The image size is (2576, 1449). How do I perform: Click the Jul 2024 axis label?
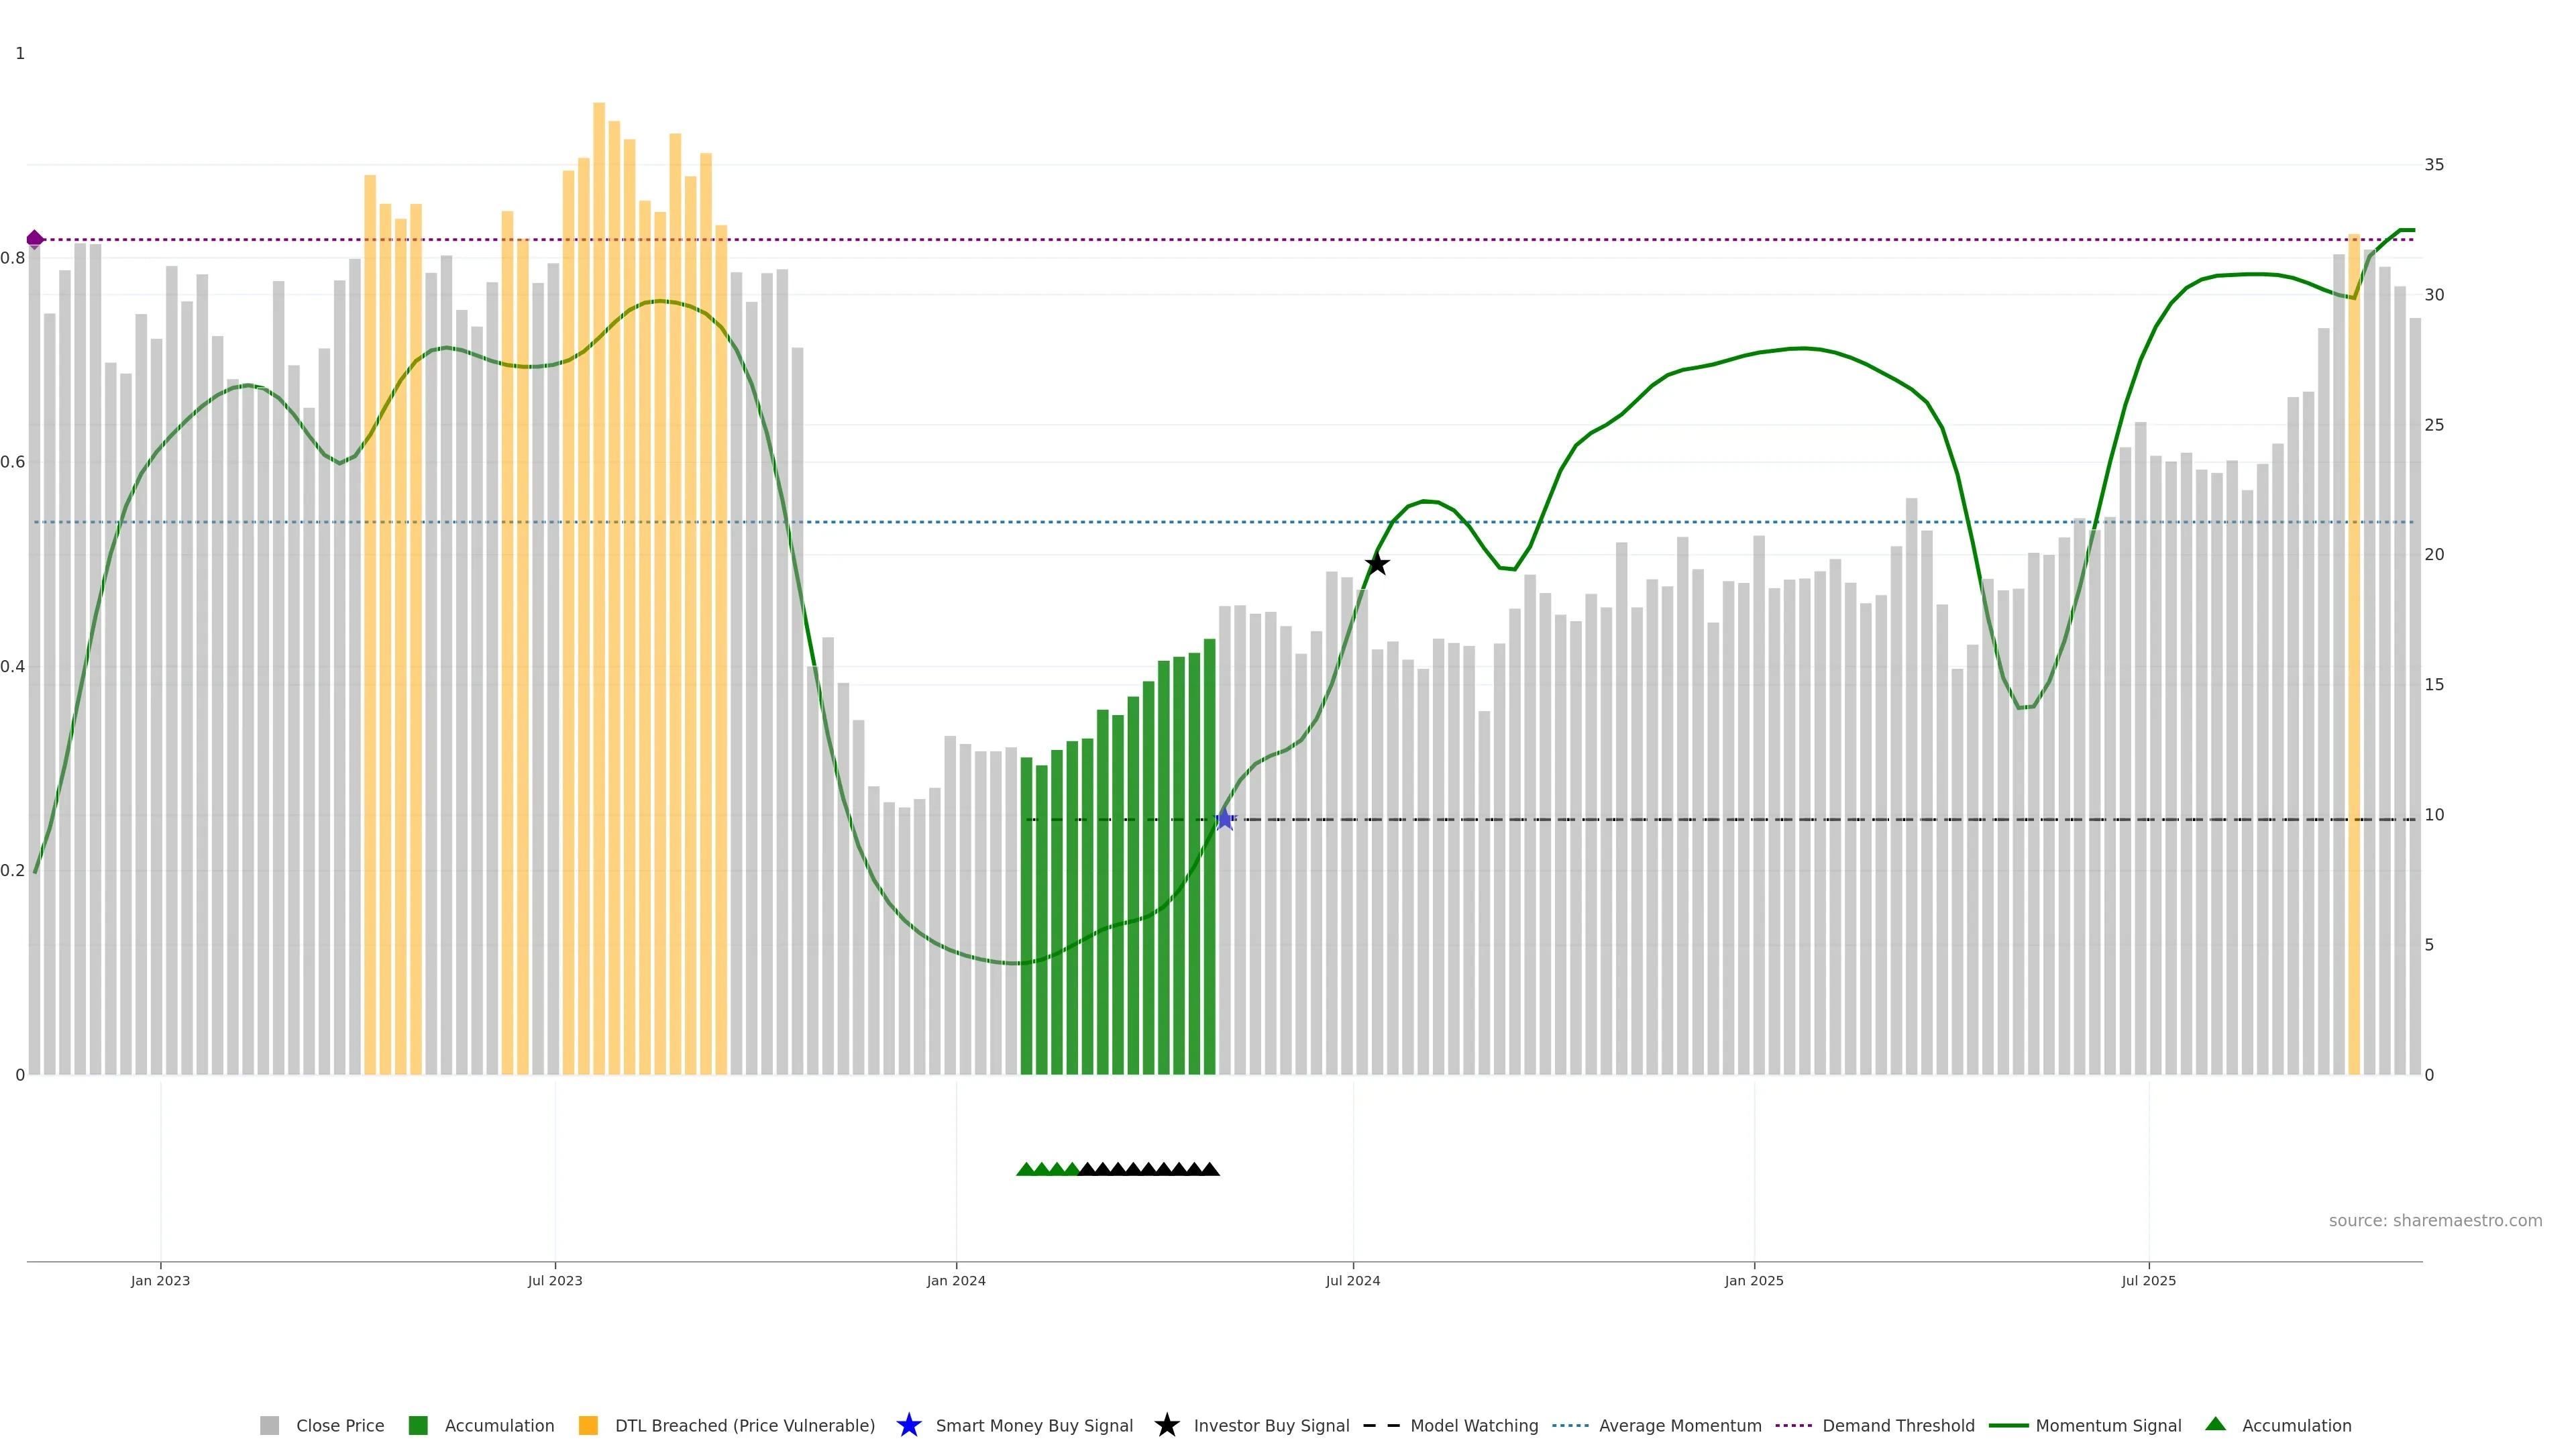point(1352,1280)
